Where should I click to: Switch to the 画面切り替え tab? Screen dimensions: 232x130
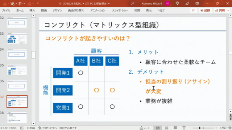pos(76,10)
